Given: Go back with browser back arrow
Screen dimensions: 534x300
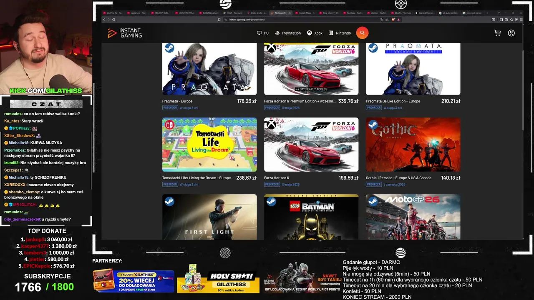Looking at the screenshot, I should click(x=104, y=20).
